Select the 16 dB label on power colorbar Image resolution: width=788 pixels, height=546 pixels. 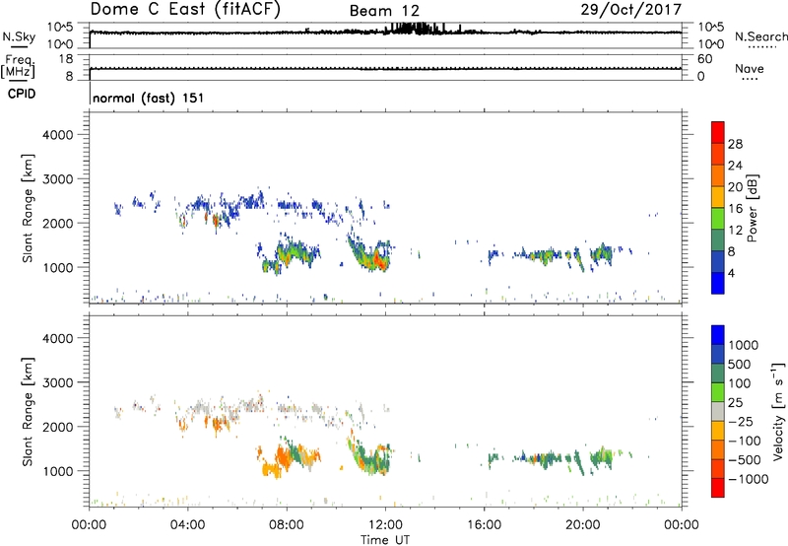[735, 209]
